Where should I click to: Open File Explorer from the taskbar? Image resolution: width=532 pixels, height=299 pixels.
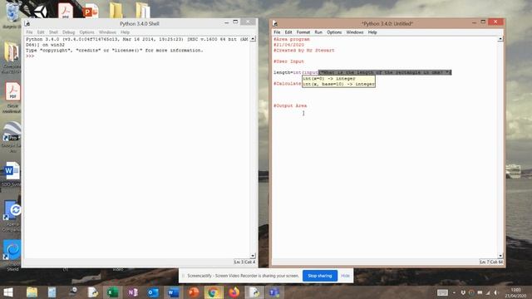[32, 292]
